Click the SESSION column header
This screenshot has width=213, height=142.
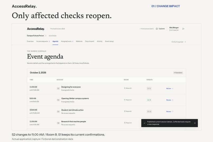pyautogui.click(x=60, y=80)
